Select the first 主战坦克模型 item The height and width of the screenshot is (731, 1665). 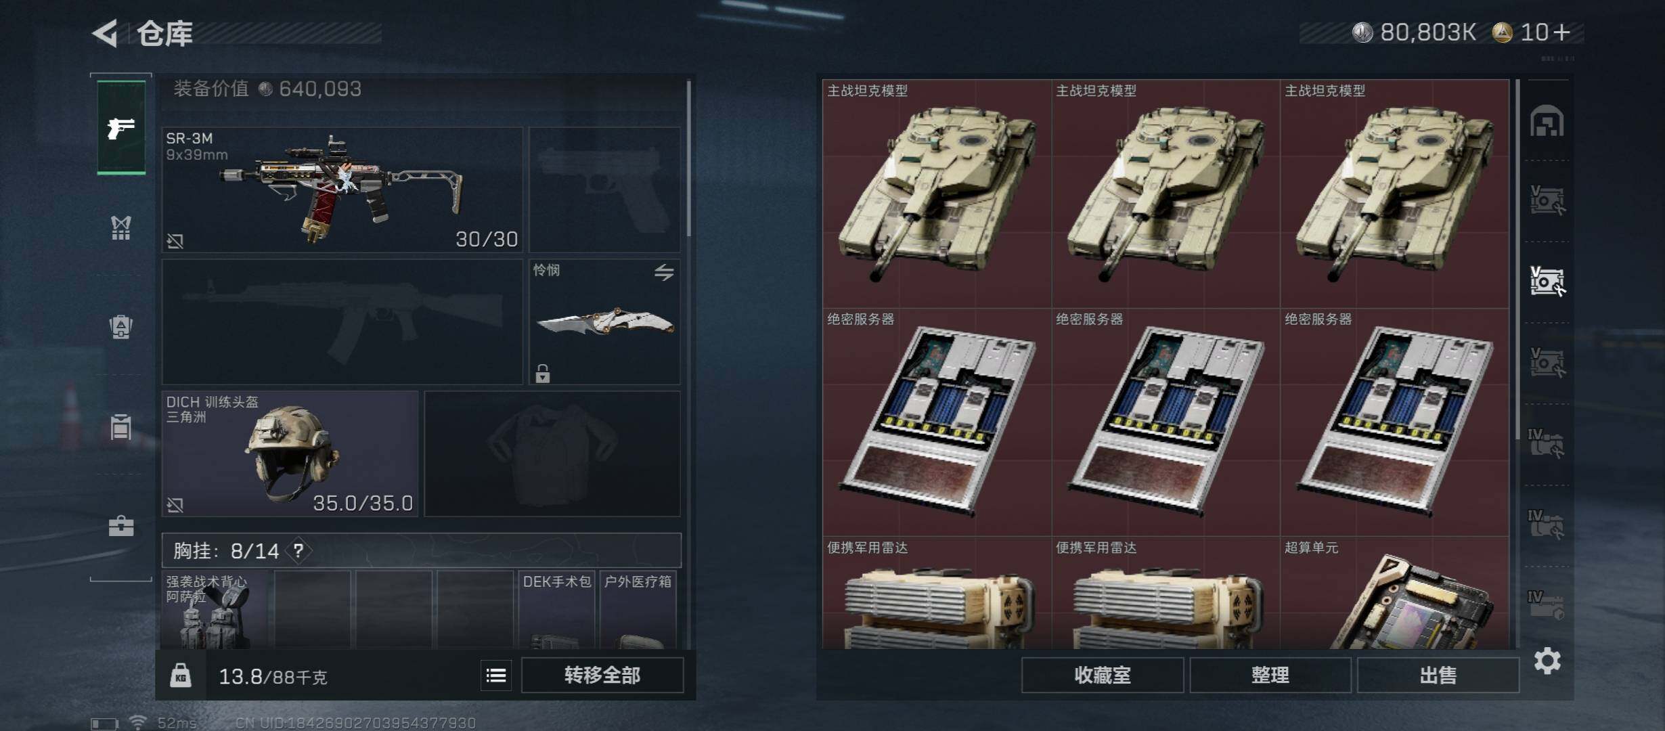[x=937, y=194]
